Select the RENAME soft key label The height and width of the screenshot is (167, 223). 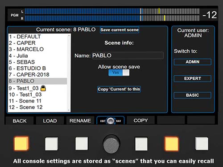tap(80, 120)
